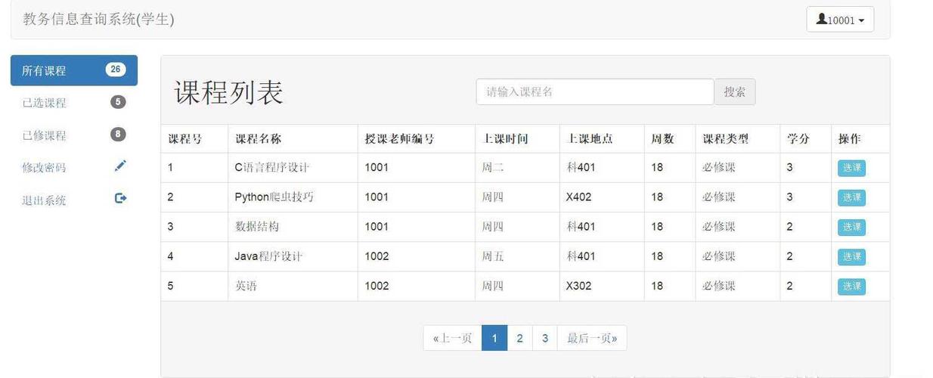This screenshot has height=378, width=933.
Task: Open the 已修课程 sidebar item
Action: 74,135
